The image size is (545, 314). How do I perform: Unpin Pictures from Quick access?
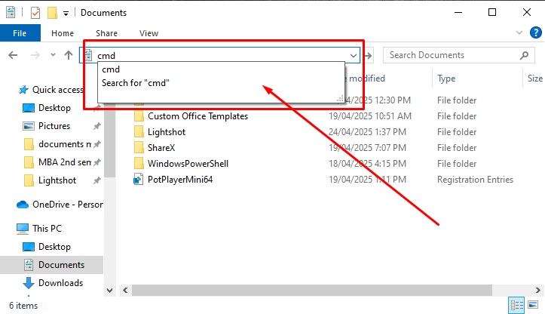pyautogui.click(x=97, y=126)
